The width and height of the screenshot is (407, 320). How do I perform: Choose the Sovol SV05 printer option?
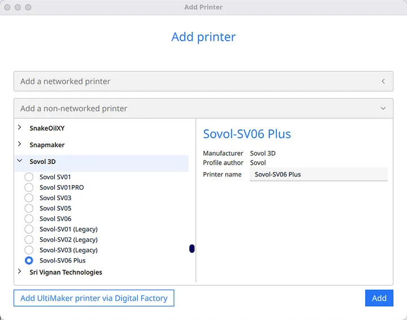[29, 208]
